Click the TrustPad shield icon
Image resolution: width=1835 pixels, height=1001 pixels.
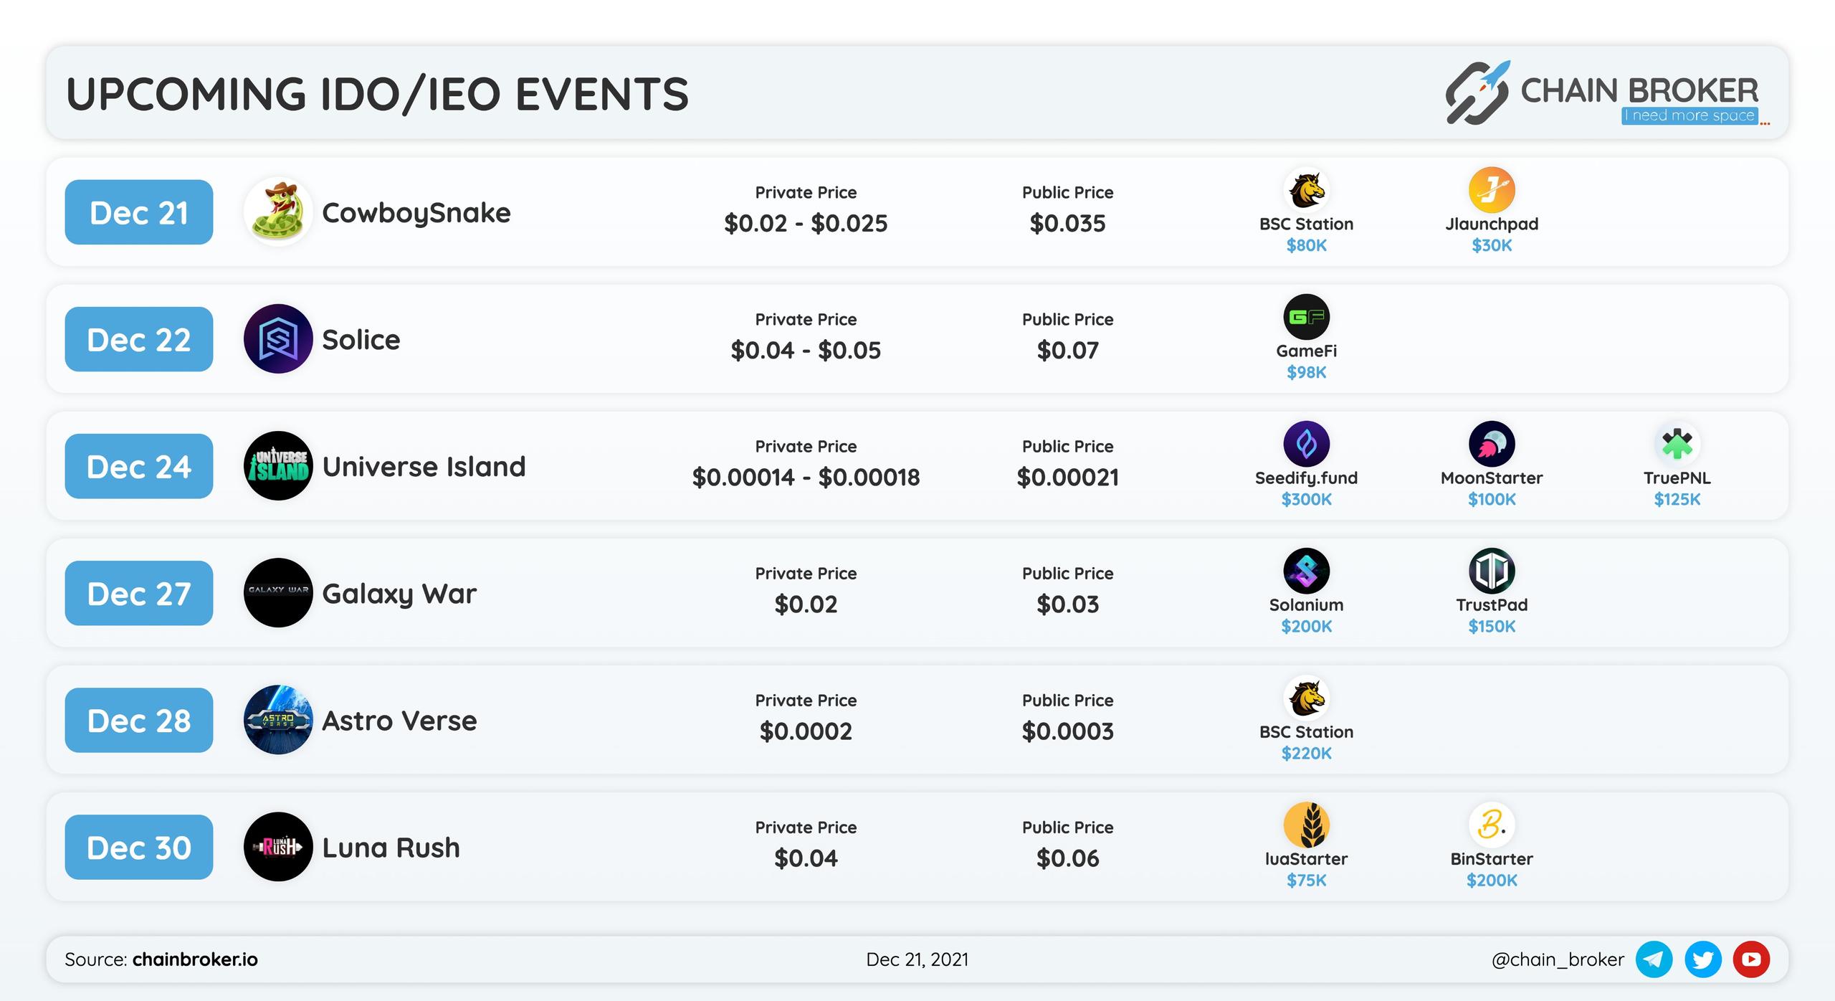(x=1492, y=571)
